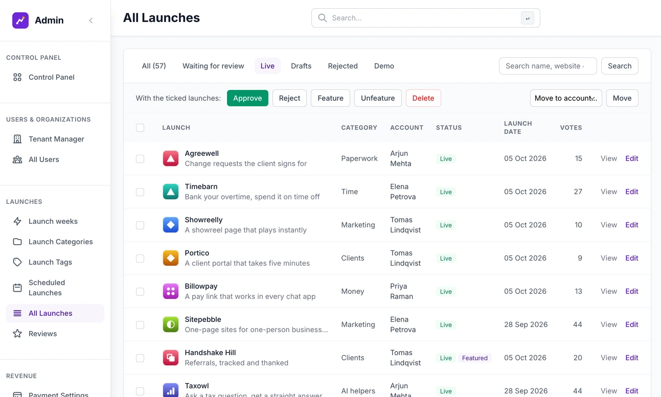Screen dimensions: 661x397
Task: Tick the checkbox for Agreewell
Action: click(x=140, y=159)
